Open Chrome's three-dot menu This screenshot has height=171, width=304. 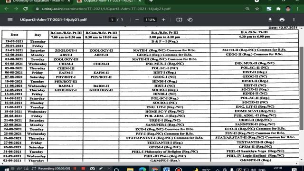coord(298,9)
